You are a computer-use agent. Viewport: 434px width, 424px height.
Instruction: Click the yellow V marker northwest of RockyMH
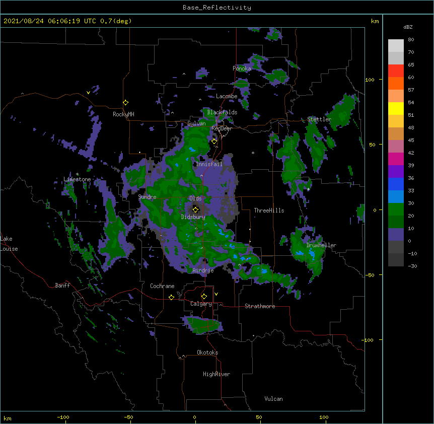tap(88, 93)
